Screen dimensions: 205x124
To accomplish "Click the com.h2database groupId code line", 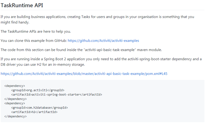I will [x=39, y=108].
